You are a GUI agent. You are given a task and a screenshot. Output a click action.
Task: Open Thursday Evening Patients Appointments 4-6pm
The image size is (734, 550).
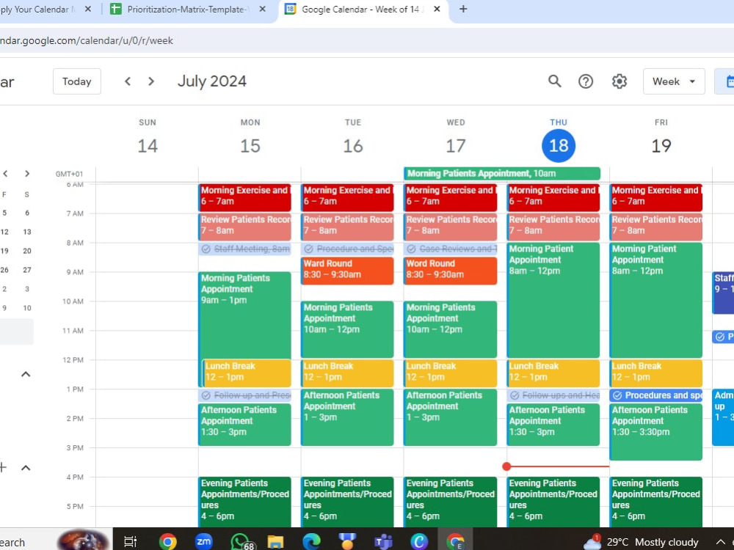click(x=553, y=502)
